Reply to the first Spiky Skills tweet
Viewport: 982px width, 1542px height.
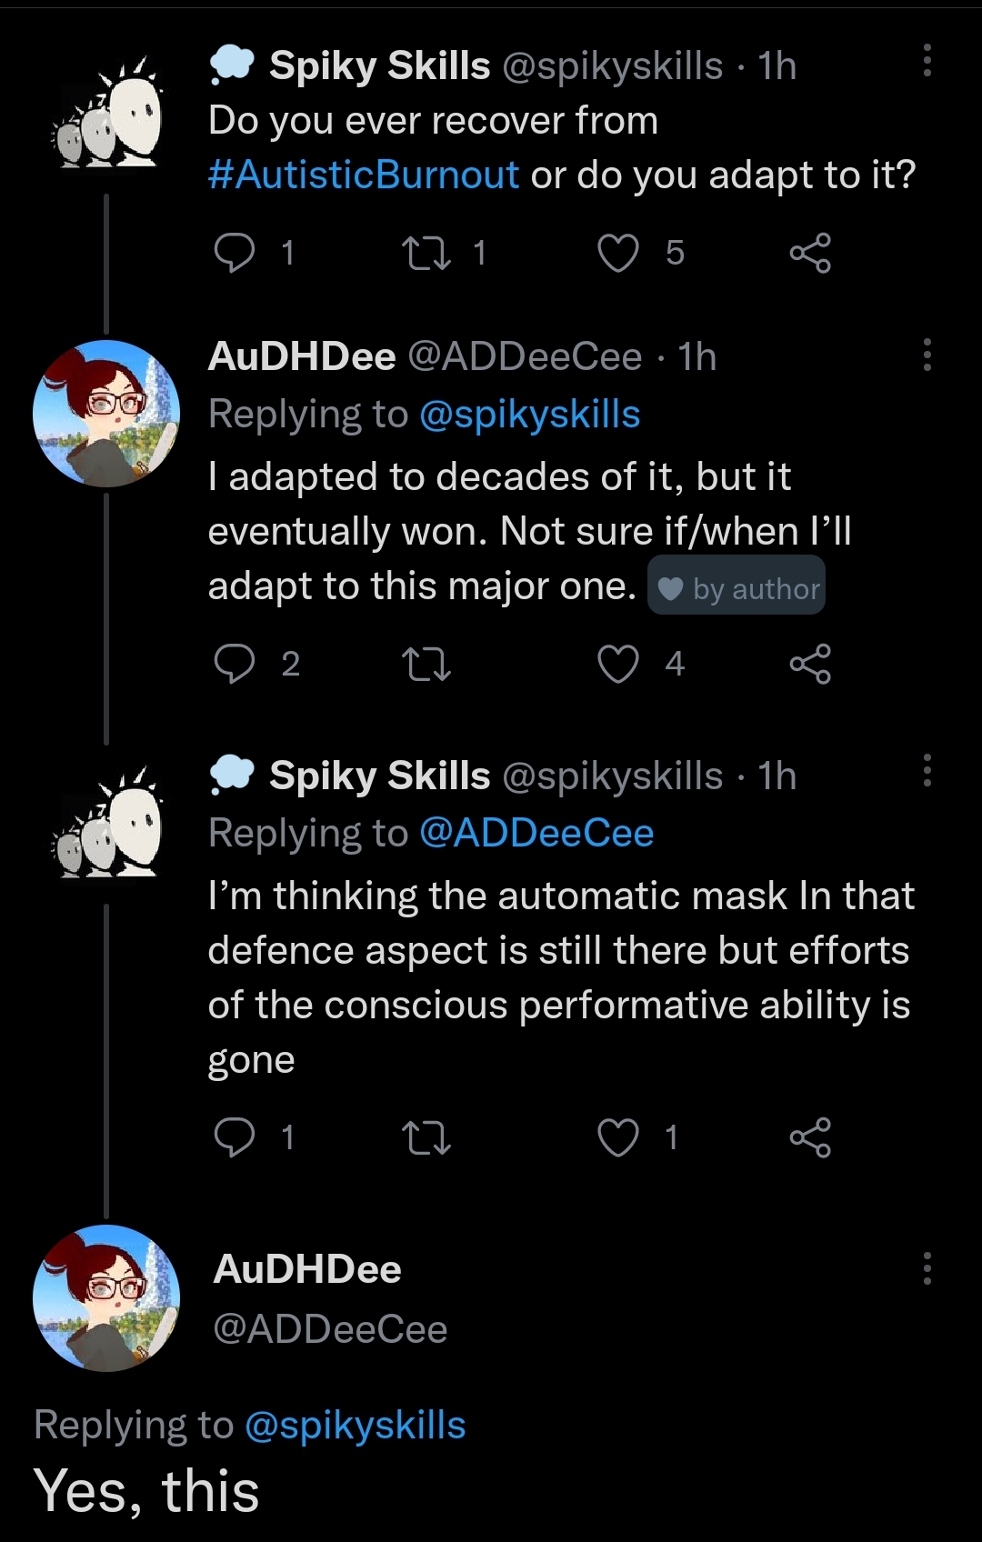(x=235, y=253)
